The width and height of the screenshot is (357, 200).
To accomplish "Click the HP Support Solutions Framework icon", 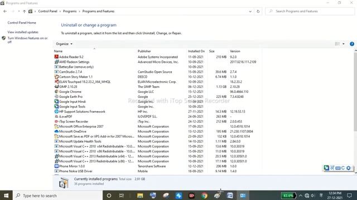I will [x=56, y=111].
